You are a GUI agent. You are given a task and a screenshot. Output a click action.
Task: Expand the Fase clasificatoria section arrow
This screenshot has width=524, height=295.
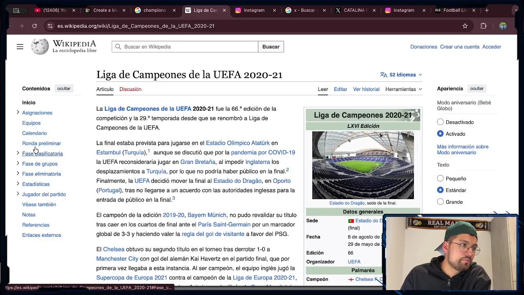coord(18,153)
